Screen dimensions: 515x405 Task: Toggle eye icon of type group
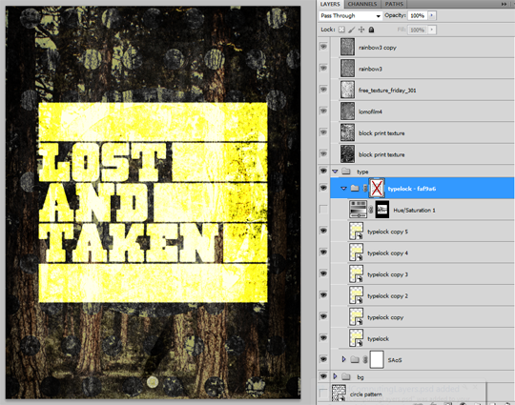tap(323, 171)
